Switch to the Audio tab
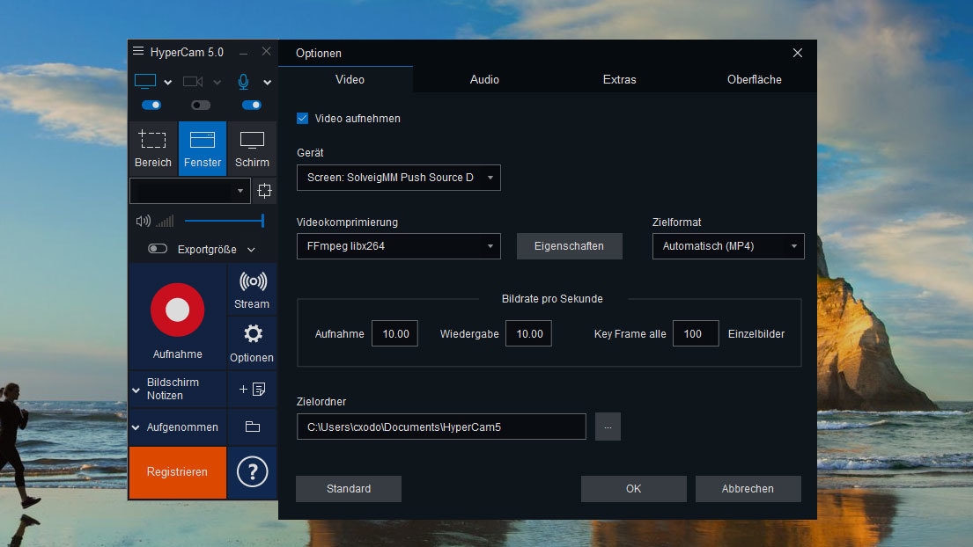 484,79
